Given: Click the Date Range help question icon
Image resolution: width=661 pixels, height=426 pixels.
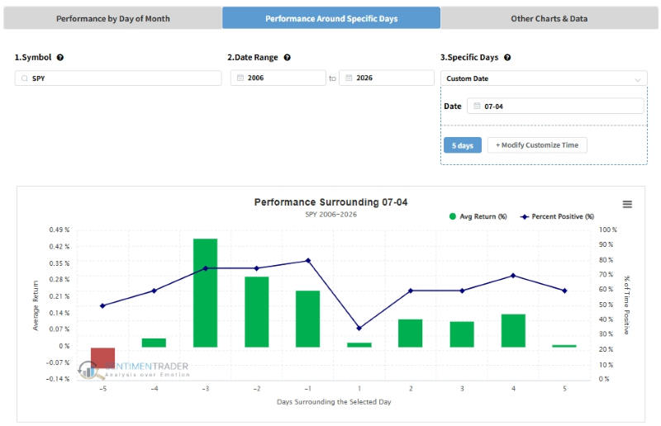Looking at the screenshot, I should [x=287, y=57].
